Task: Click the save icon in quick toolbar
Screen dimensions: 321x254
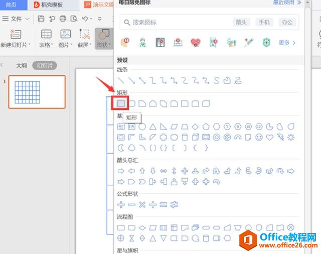Action: pyautogui.click(x=41, y=19)
